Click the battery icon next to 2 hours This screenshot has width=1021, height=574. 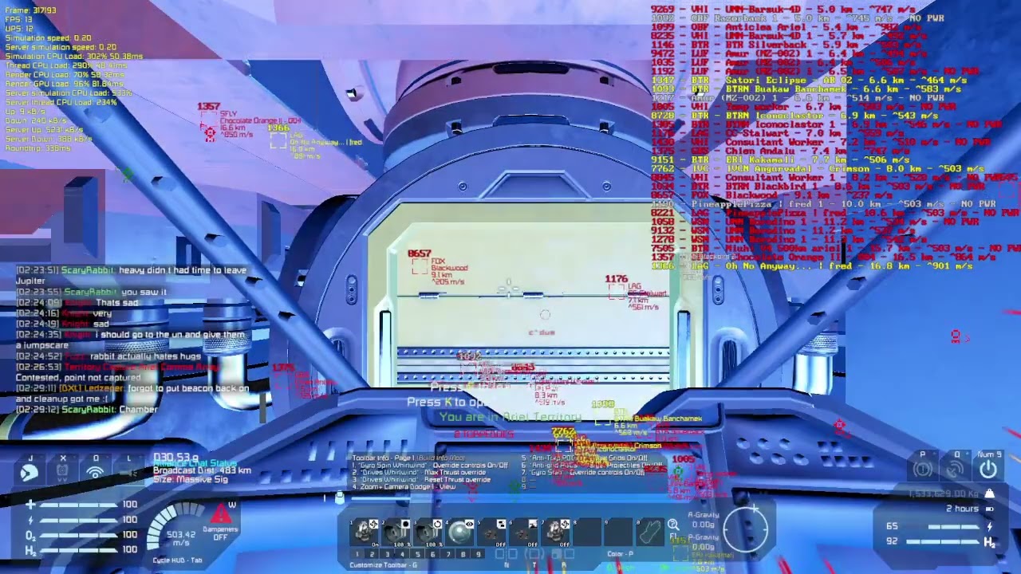pos(990,509)
